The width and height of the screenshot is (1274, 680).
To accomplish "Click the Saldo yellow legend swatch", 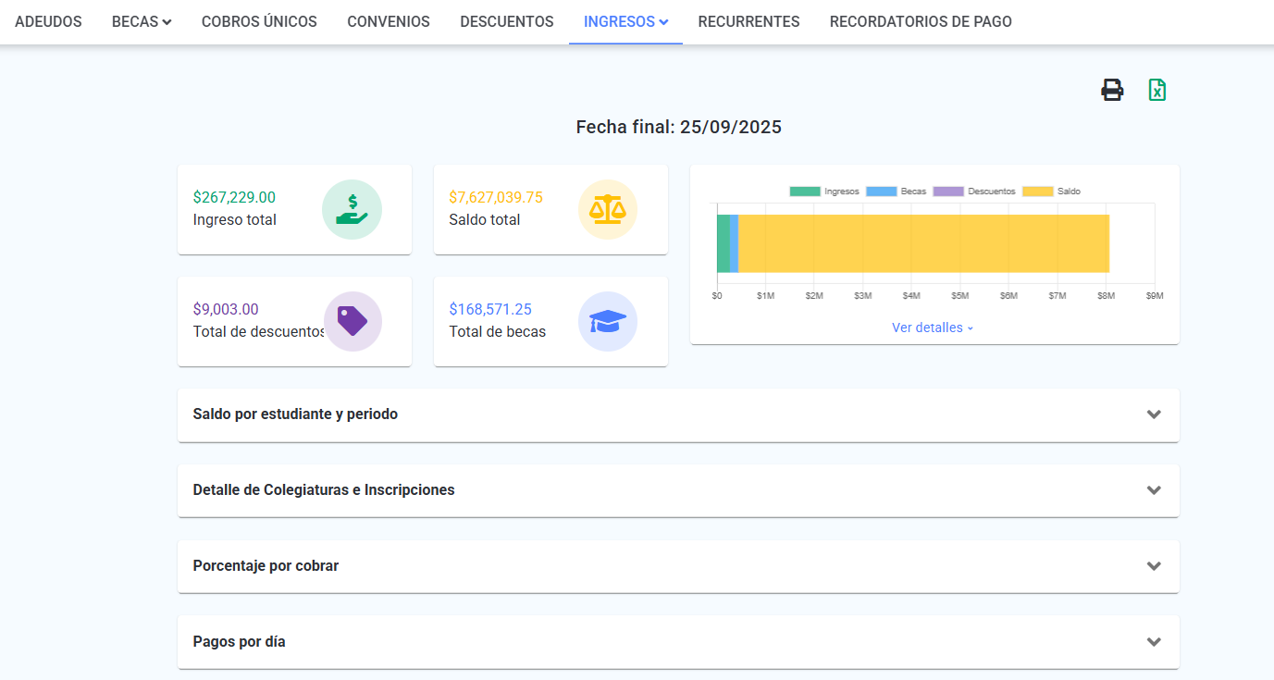I will (x=1037, y=192).
